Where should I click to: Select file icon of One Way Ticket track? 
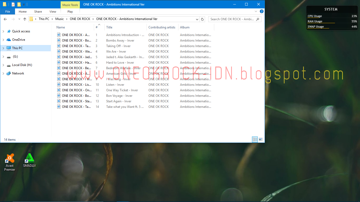(x=59, y=90)
